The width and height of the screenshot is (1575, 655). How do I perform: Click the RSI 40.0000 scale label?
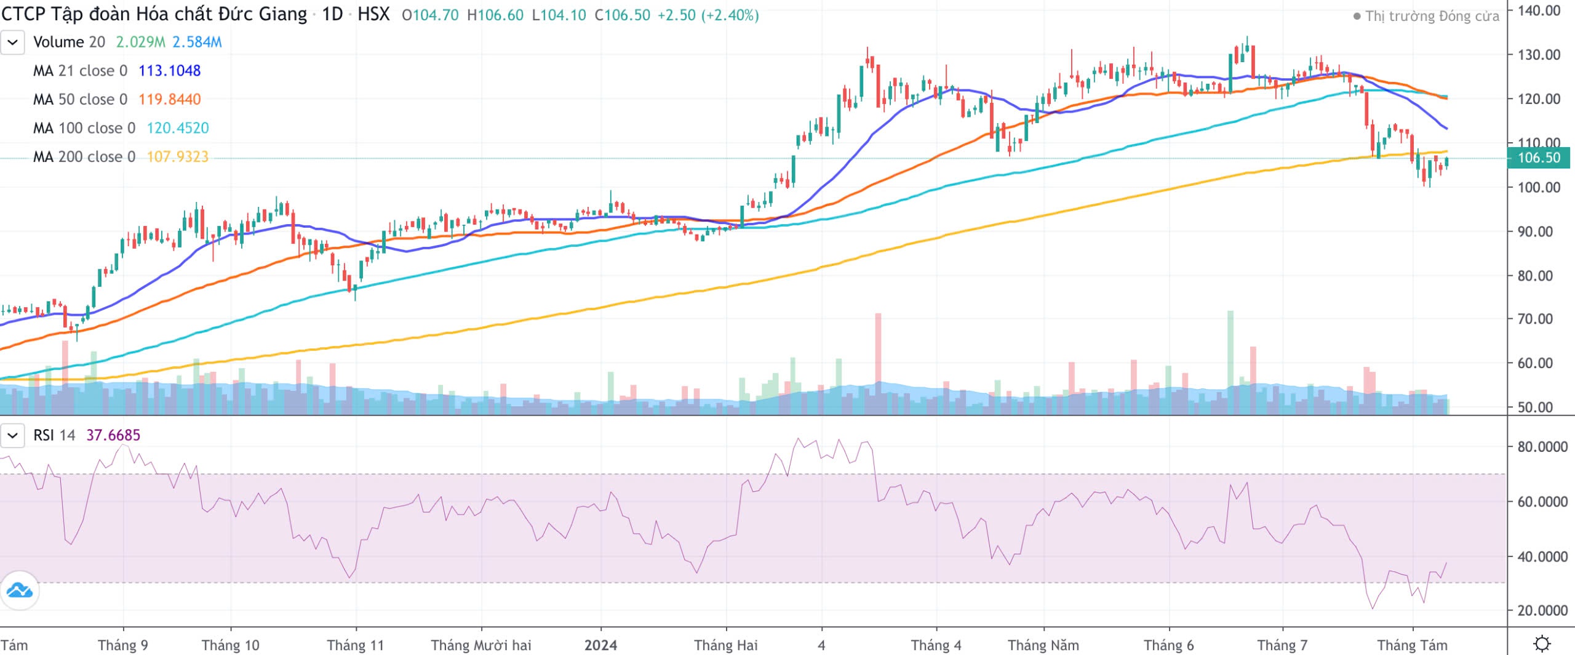point(1542,557)
